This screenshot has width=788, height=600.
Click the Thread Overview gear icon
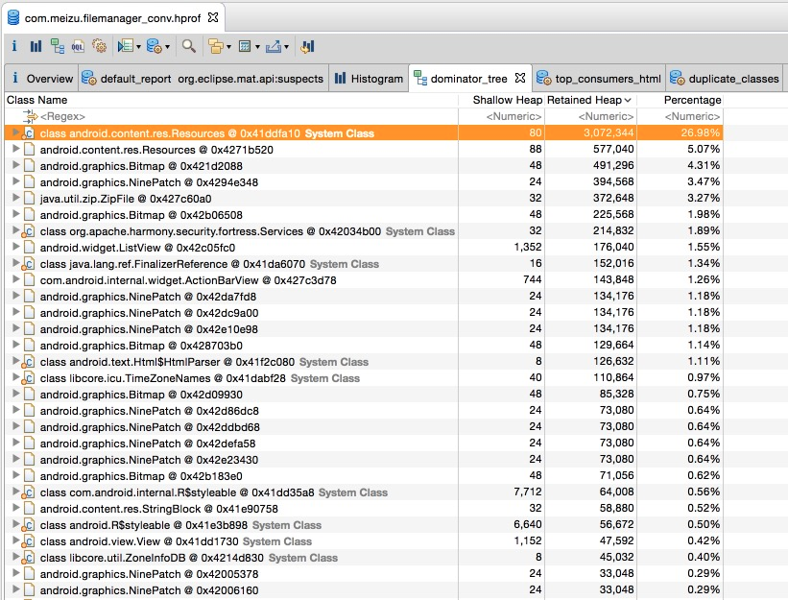tap(99, 46)
